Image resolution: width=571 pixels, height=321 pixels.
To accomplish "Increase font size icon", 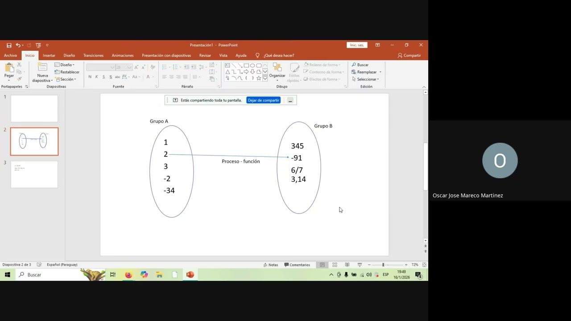I will coord(137,67).
